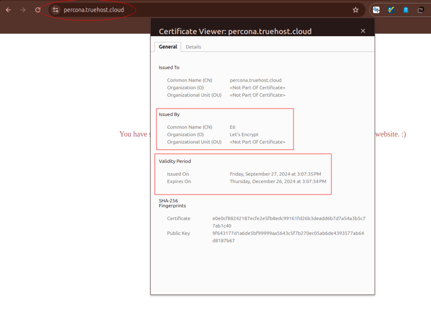The image size is (431, 320).
Task: Click the "Issued To" heading
Action: 169,67
